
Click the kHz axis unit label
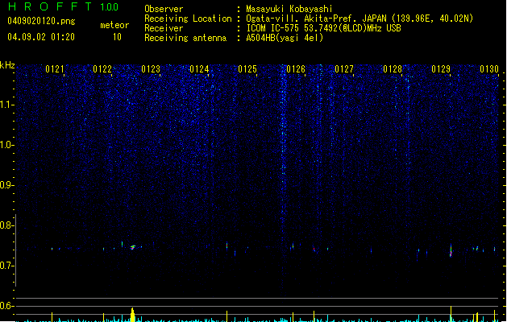pyautogui.click(x=7, y=65)
